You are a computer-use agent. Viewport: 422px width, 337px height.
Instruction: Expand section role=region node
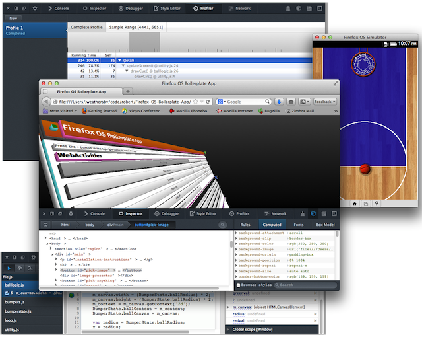51,248
